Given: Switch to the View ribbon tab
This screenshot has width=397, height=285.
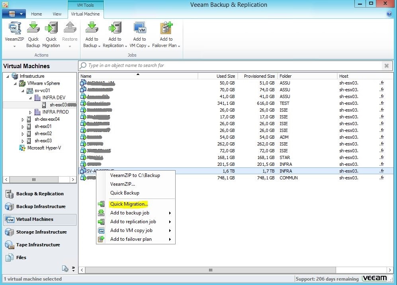Looking at the screenshot, I should pyautogui.click(x=57, y=14).
